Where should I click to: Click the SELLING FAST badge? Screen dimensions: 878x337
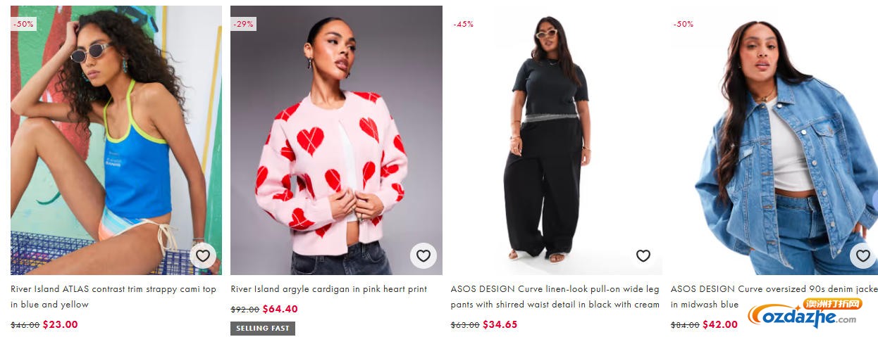[263, 329]
